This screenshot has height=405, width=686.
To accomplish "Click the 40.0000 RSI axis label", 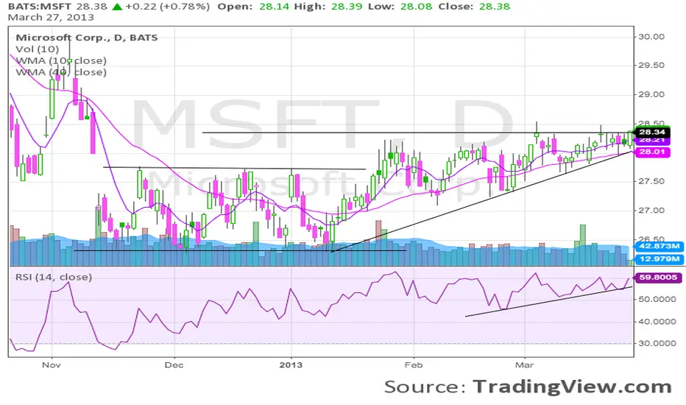I will coord(657,322).
